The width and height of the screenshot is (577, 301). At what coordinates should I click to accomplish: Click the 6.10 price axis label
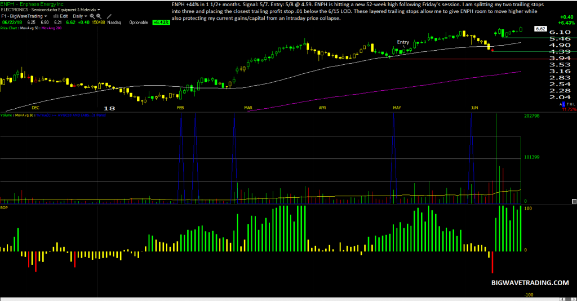coord(560,32)
